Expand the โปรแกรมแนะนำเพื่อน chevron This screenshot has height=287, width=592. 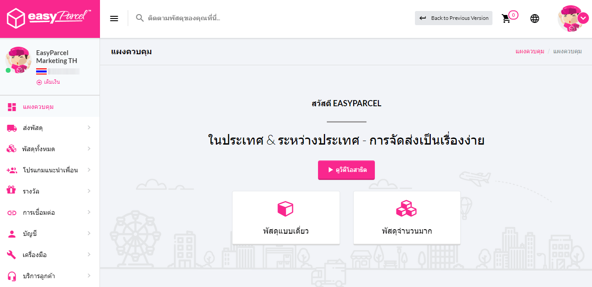click(89, 170)
